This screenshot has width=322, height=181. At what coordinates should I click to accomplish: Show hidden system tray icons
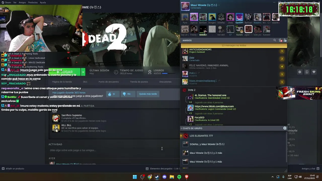pyautogui.click(x=272, y=177)
